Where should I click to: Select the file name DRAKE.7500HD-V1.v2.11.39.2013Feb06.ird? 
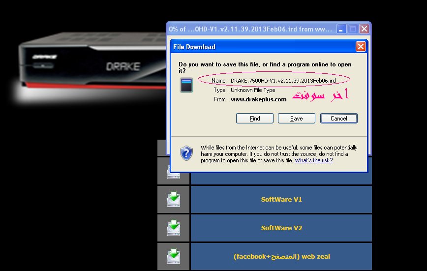(x=283, y=81)
